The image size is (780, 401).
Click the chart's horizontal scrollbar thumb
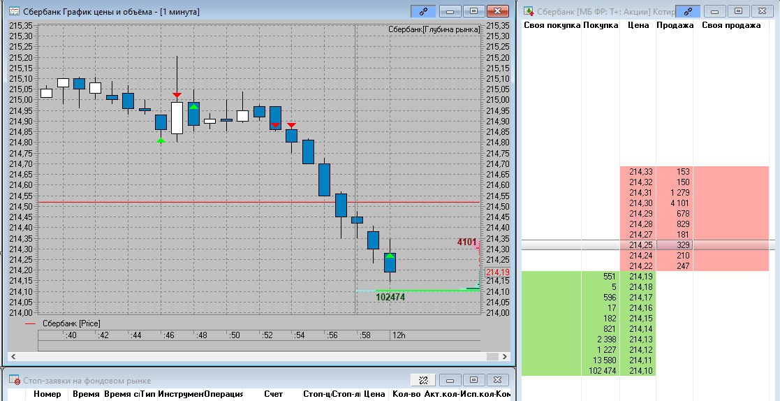[x=492, y=357]
